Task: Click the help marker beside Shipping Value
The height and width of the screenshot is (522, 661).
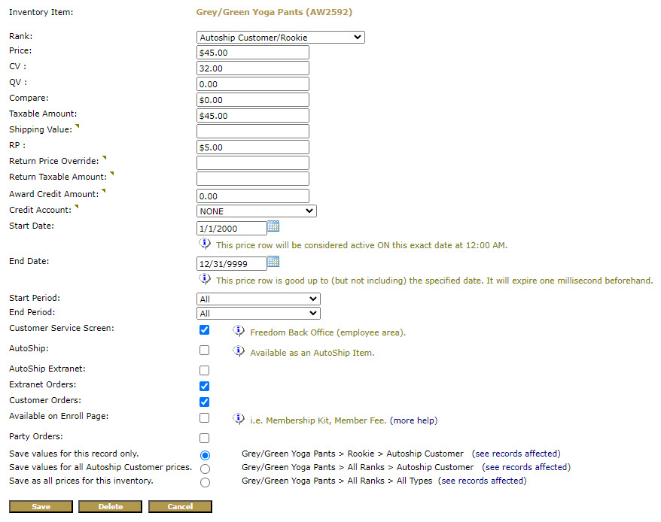Action: [x=77, y=126]
